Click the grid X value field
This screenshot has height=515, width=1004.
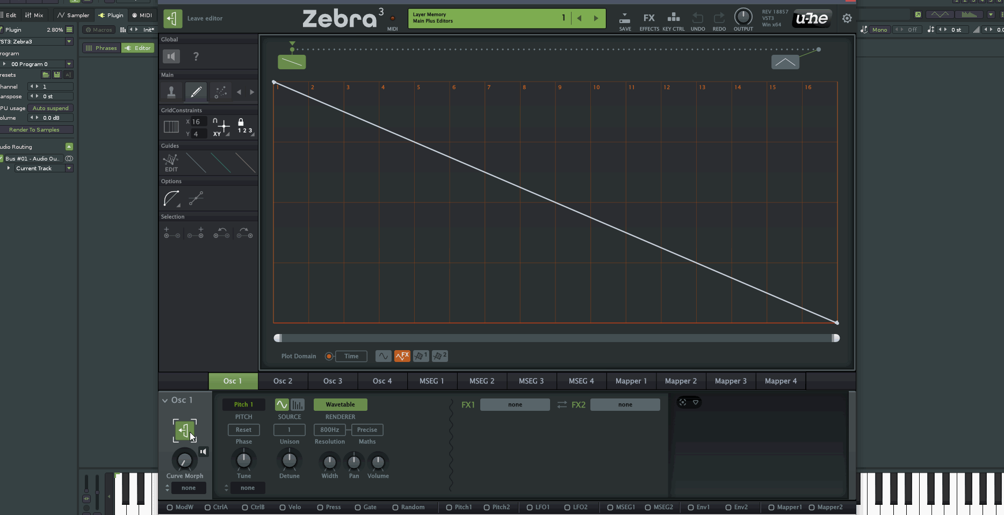pyautogui.click(x=197, y=122)
